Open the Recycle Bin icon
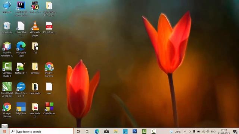Screen dimensions: 239x134 tap(7, 28)
